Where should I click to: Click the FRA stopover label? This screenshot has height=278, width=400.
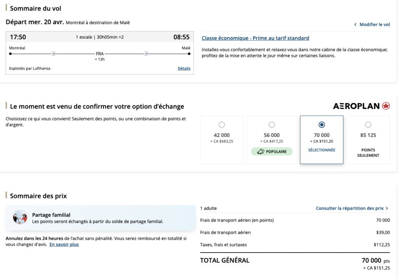(x=100, y=54)
